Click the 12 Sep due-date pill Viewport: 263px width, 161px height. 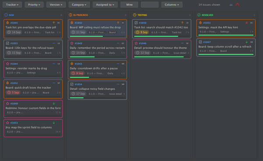pyautogui.click(x=142, y=53)
